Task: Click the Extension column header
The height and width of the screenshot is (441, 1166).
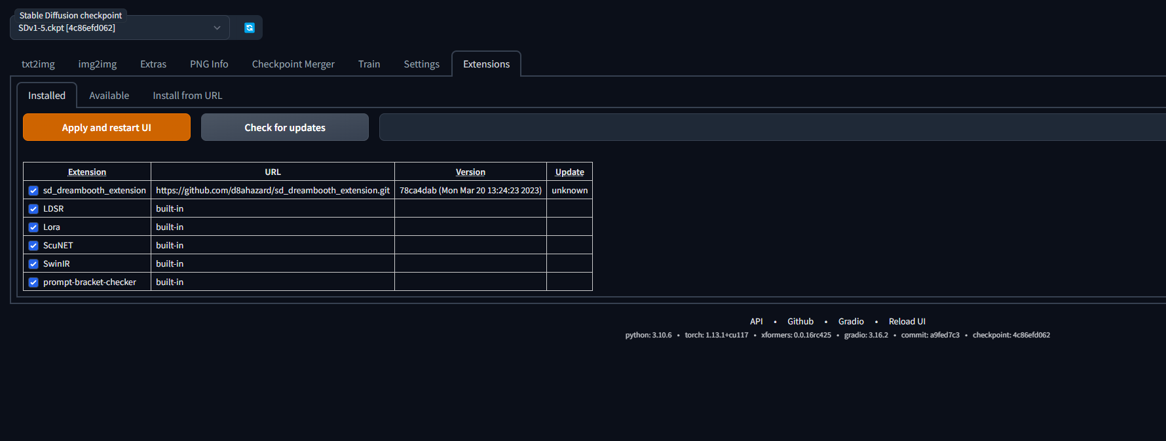Action: pos(87,172)
